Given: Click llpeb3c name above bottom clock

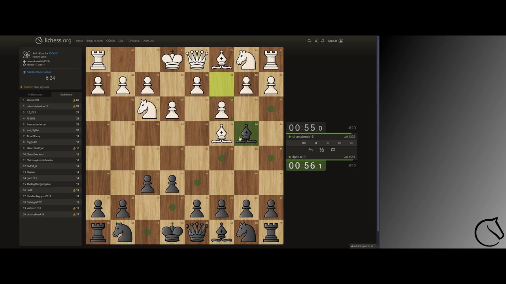Looking at the screenshot, I should (x=297, y=157).
